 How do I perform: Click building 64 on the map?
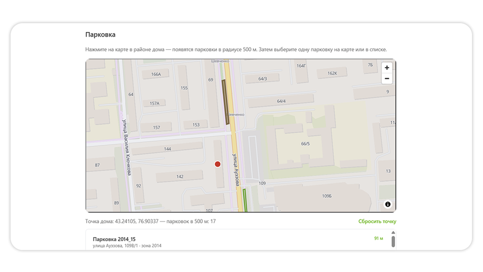(x=131, y=94)
